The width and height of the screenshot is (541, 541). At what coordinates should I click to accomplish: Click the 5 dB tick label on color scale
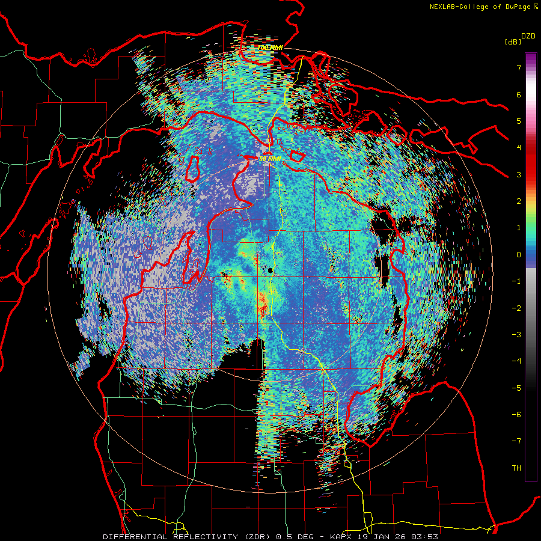point(519,121)
